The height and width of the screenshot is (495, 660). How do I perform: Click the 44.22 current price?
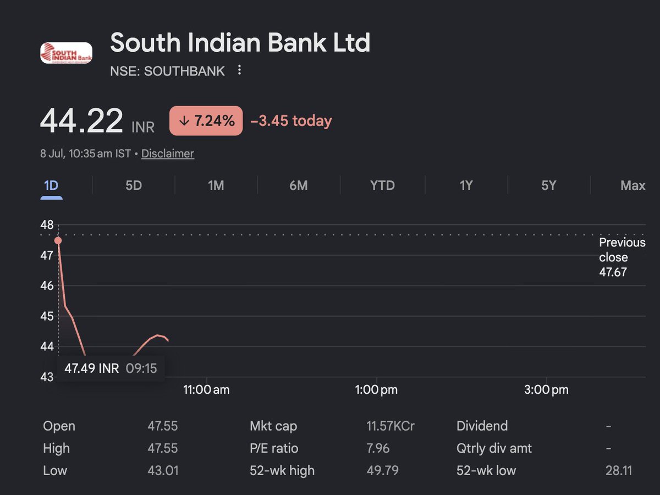tap(81, 121)
